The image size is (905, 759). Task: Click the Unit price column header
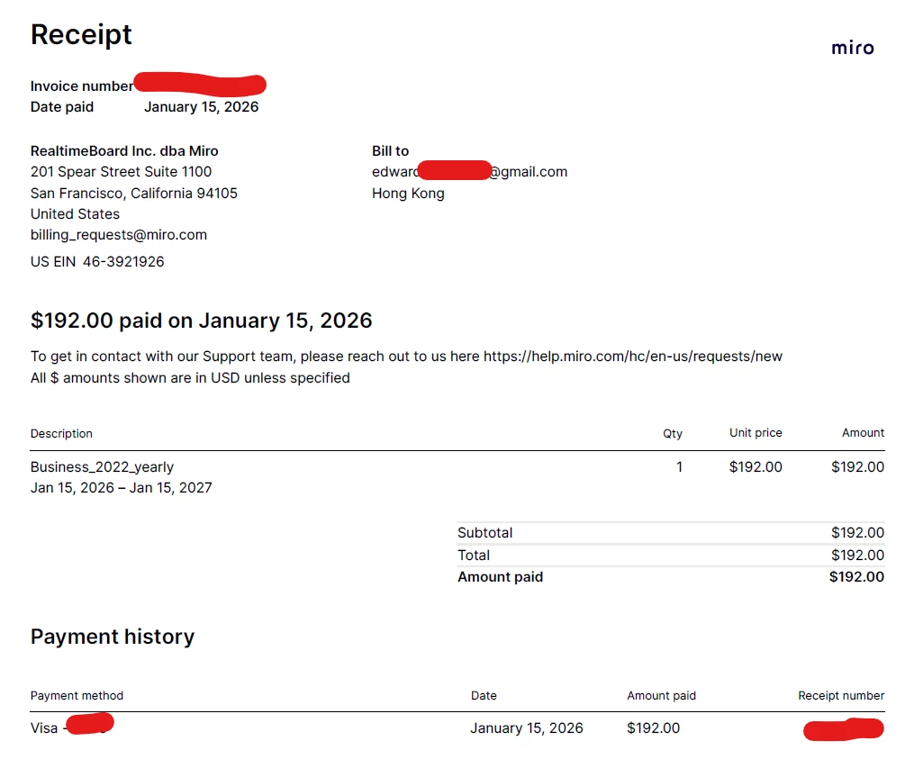(756, 433)
